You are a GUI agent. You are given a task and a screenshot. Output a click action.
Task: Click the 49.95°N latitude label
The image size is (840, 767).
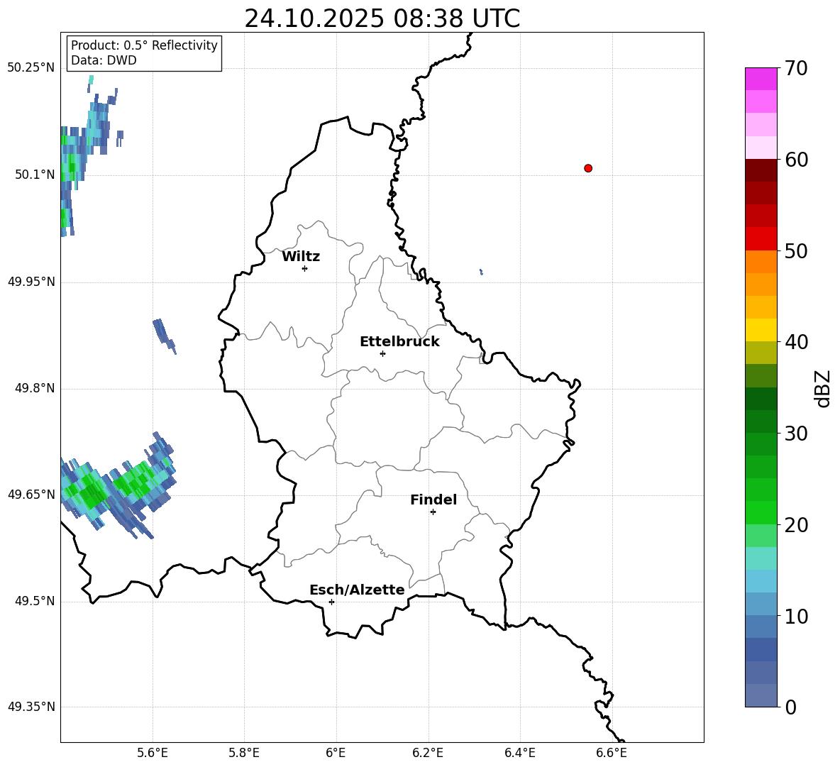tap(31, 282)
